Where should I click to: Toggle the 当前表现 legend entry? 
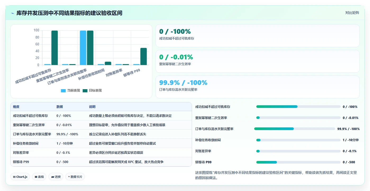tap(70, 90)
